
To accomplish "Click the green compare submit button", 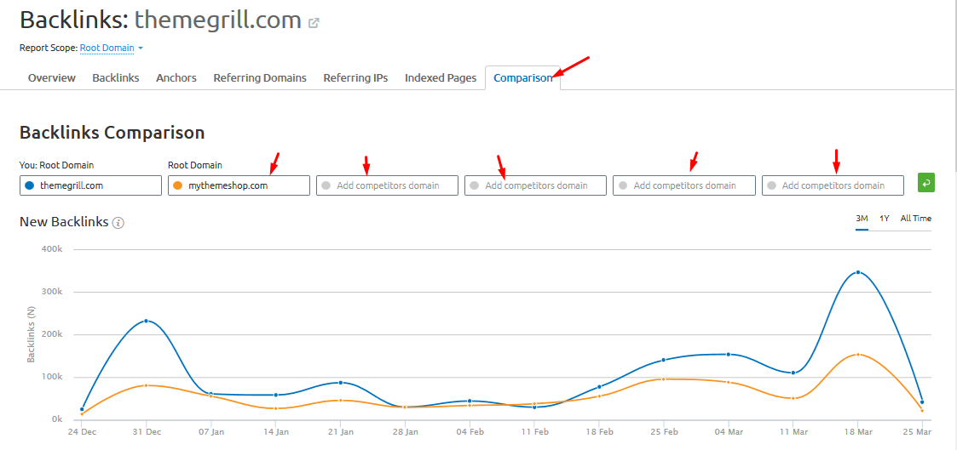I will pyautogui.click(x=925, y=183).
